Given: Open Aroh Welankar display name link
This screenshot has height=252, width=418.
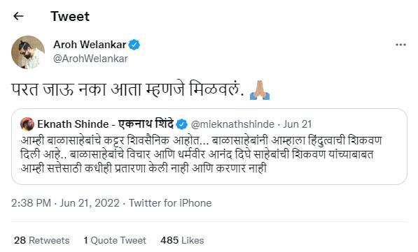Looking at the screenshot, I should (90, 45).
